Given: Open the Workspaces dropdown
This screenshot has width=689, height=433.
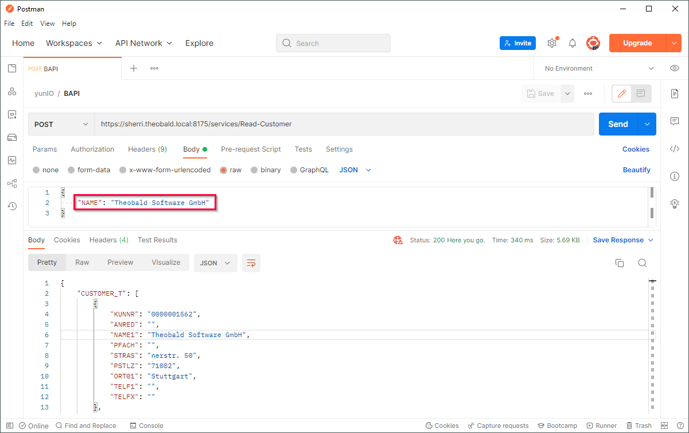Looking at the screenshot, I should (x=74, y=43).
